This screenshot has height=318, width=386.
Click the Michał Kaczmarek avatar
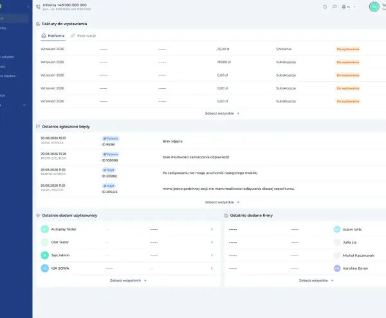pos(337,256)
